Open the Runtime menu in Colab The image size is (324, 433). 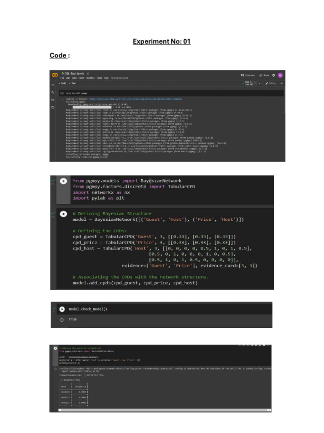click(x=90, y=78)
